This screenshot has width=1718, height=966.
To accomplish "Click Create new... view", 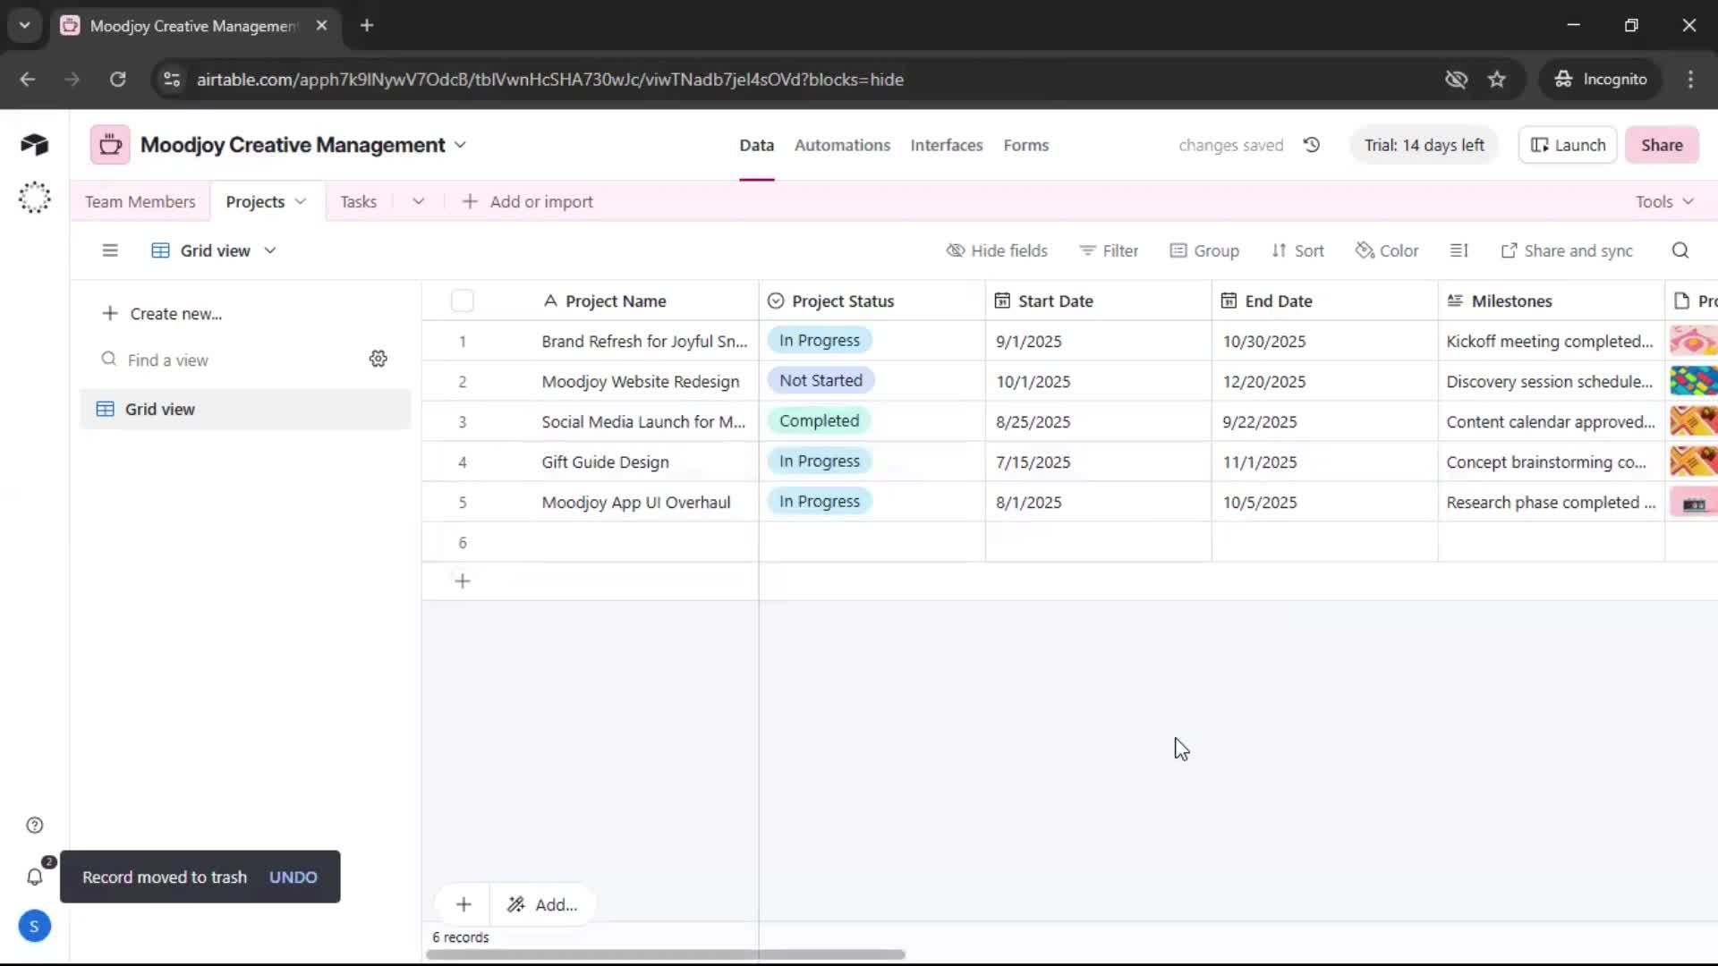I will pyautogui.click(x=162, y=314).
